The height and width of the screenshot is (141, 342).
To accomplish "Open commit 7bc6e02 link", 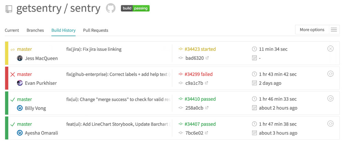I will pos(194,133).
